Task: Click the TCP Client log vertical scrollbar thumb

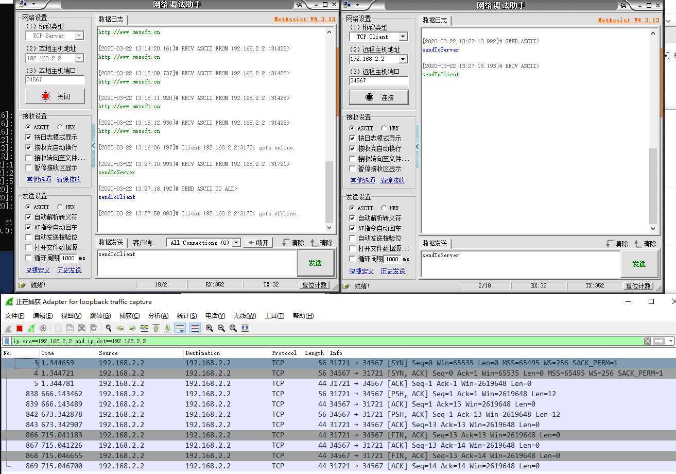Action: point(653,187)
